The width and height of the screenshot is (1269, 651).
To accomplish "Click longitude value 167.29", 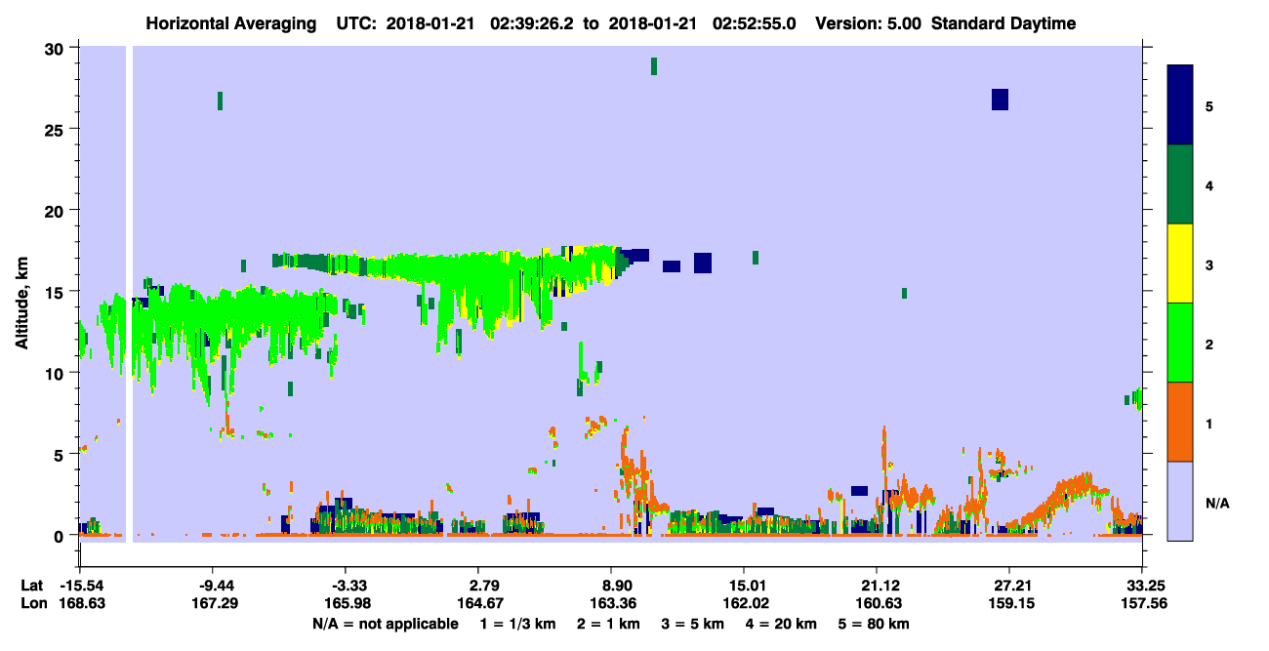I will pyautogui.click(x=213, y=603).
